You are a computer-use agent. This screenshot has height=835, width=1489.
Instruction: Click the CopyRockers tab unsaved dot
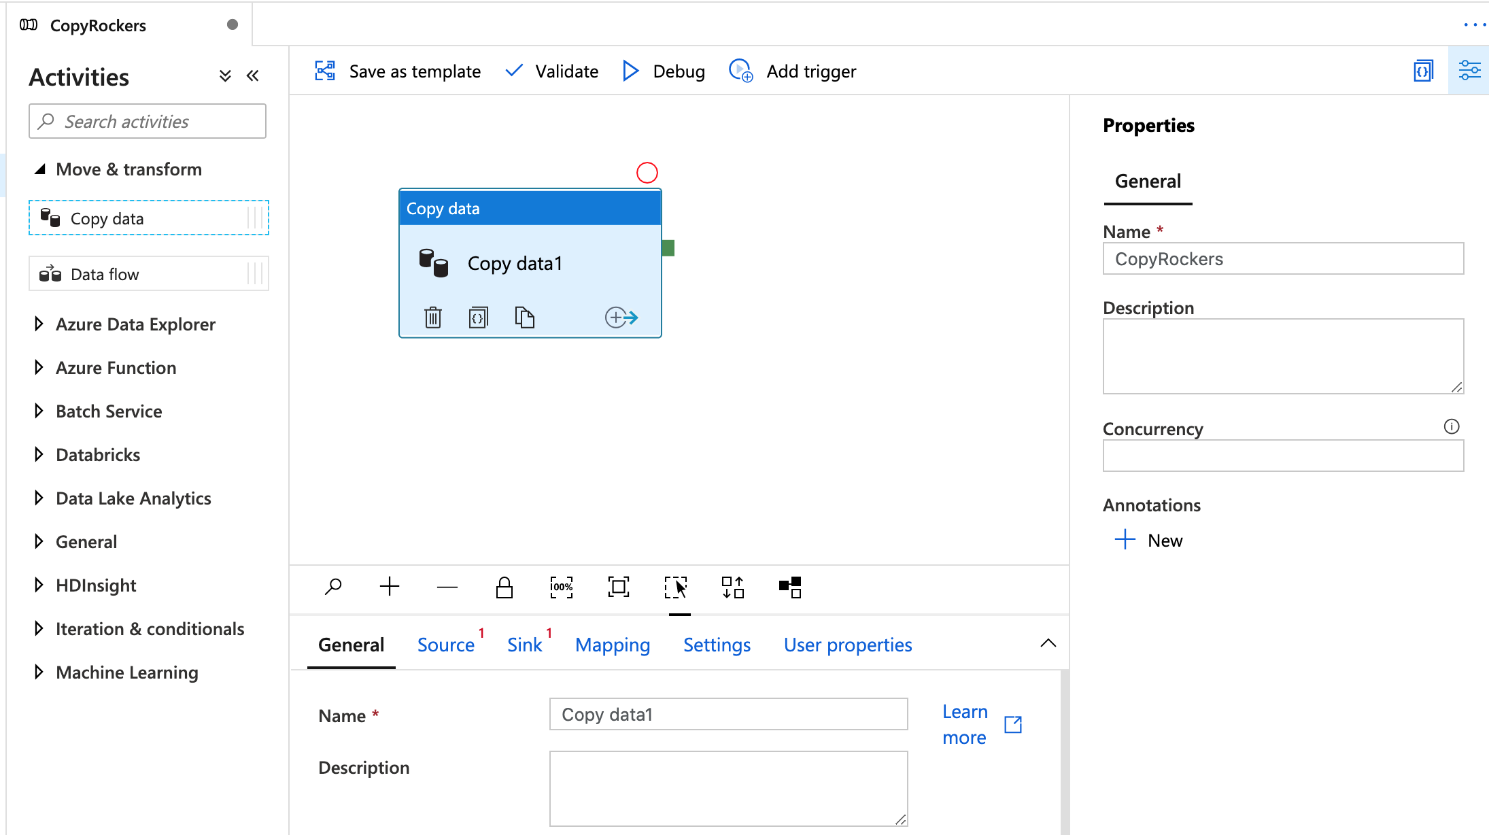[233, 24]
